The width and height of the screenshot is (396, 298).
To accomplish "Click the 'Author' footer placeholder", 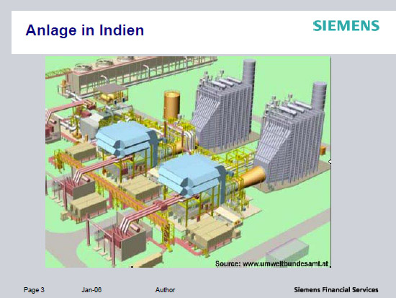I will pyautogui.click(x=165, y=289).
